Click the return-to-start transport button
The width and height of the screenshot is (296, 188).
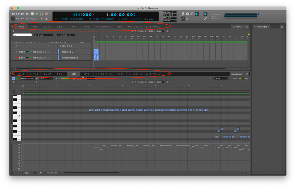tap(28, 14)
